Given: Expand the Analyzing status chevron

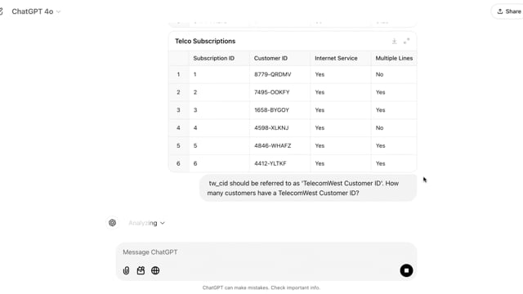Looking at the screenshot, I should [163, 223].
